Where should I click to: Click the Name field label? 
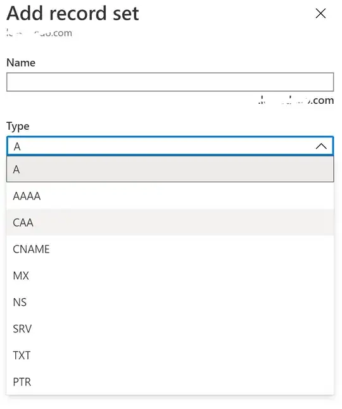pos(21,63)
